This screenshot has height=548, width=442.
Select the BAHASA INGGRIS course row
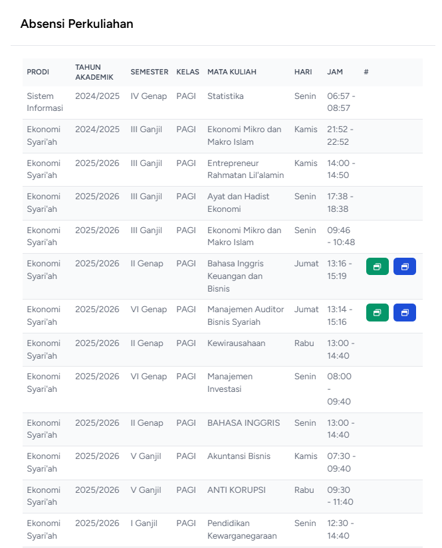[223, 429]
